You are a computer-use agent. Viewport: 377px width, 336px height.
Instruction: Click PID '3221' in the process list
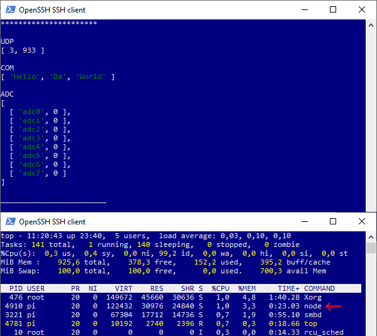click(x=14, y=315)
